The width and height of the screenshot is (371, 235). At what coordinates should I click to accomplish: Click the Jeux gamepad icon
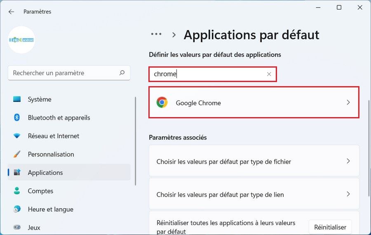[17, 227]
